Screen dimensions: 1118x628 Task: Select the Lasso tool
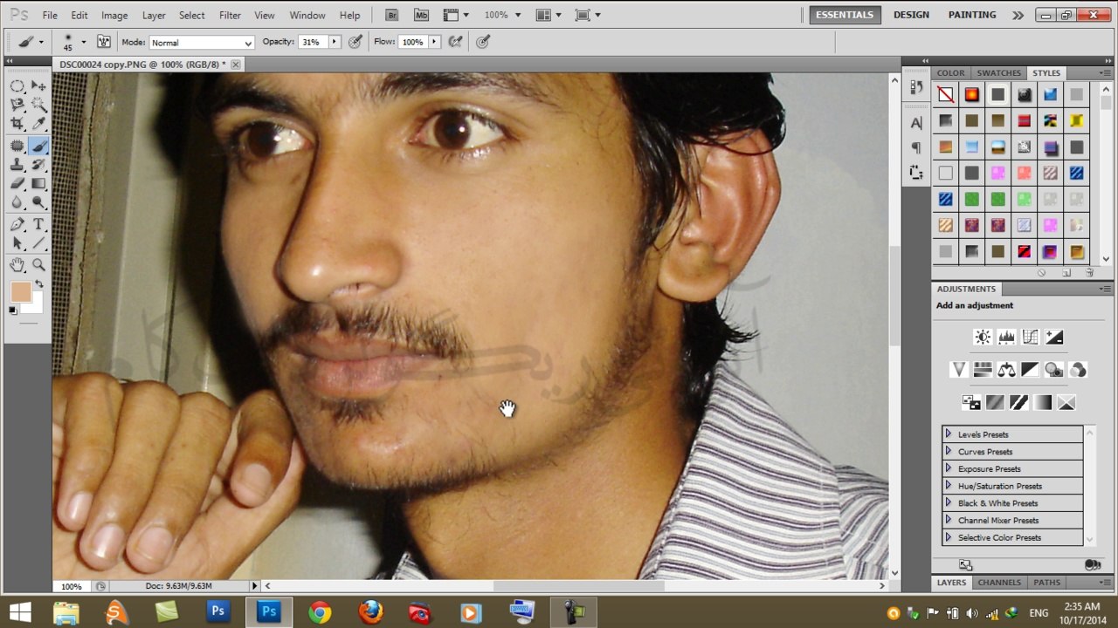click(x=17, y=105)
